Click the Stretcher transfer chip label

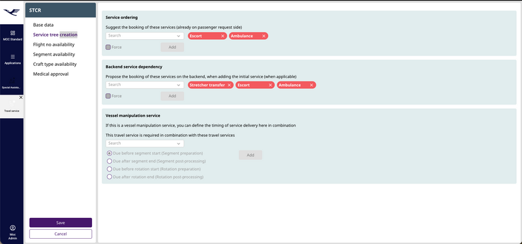207,85
